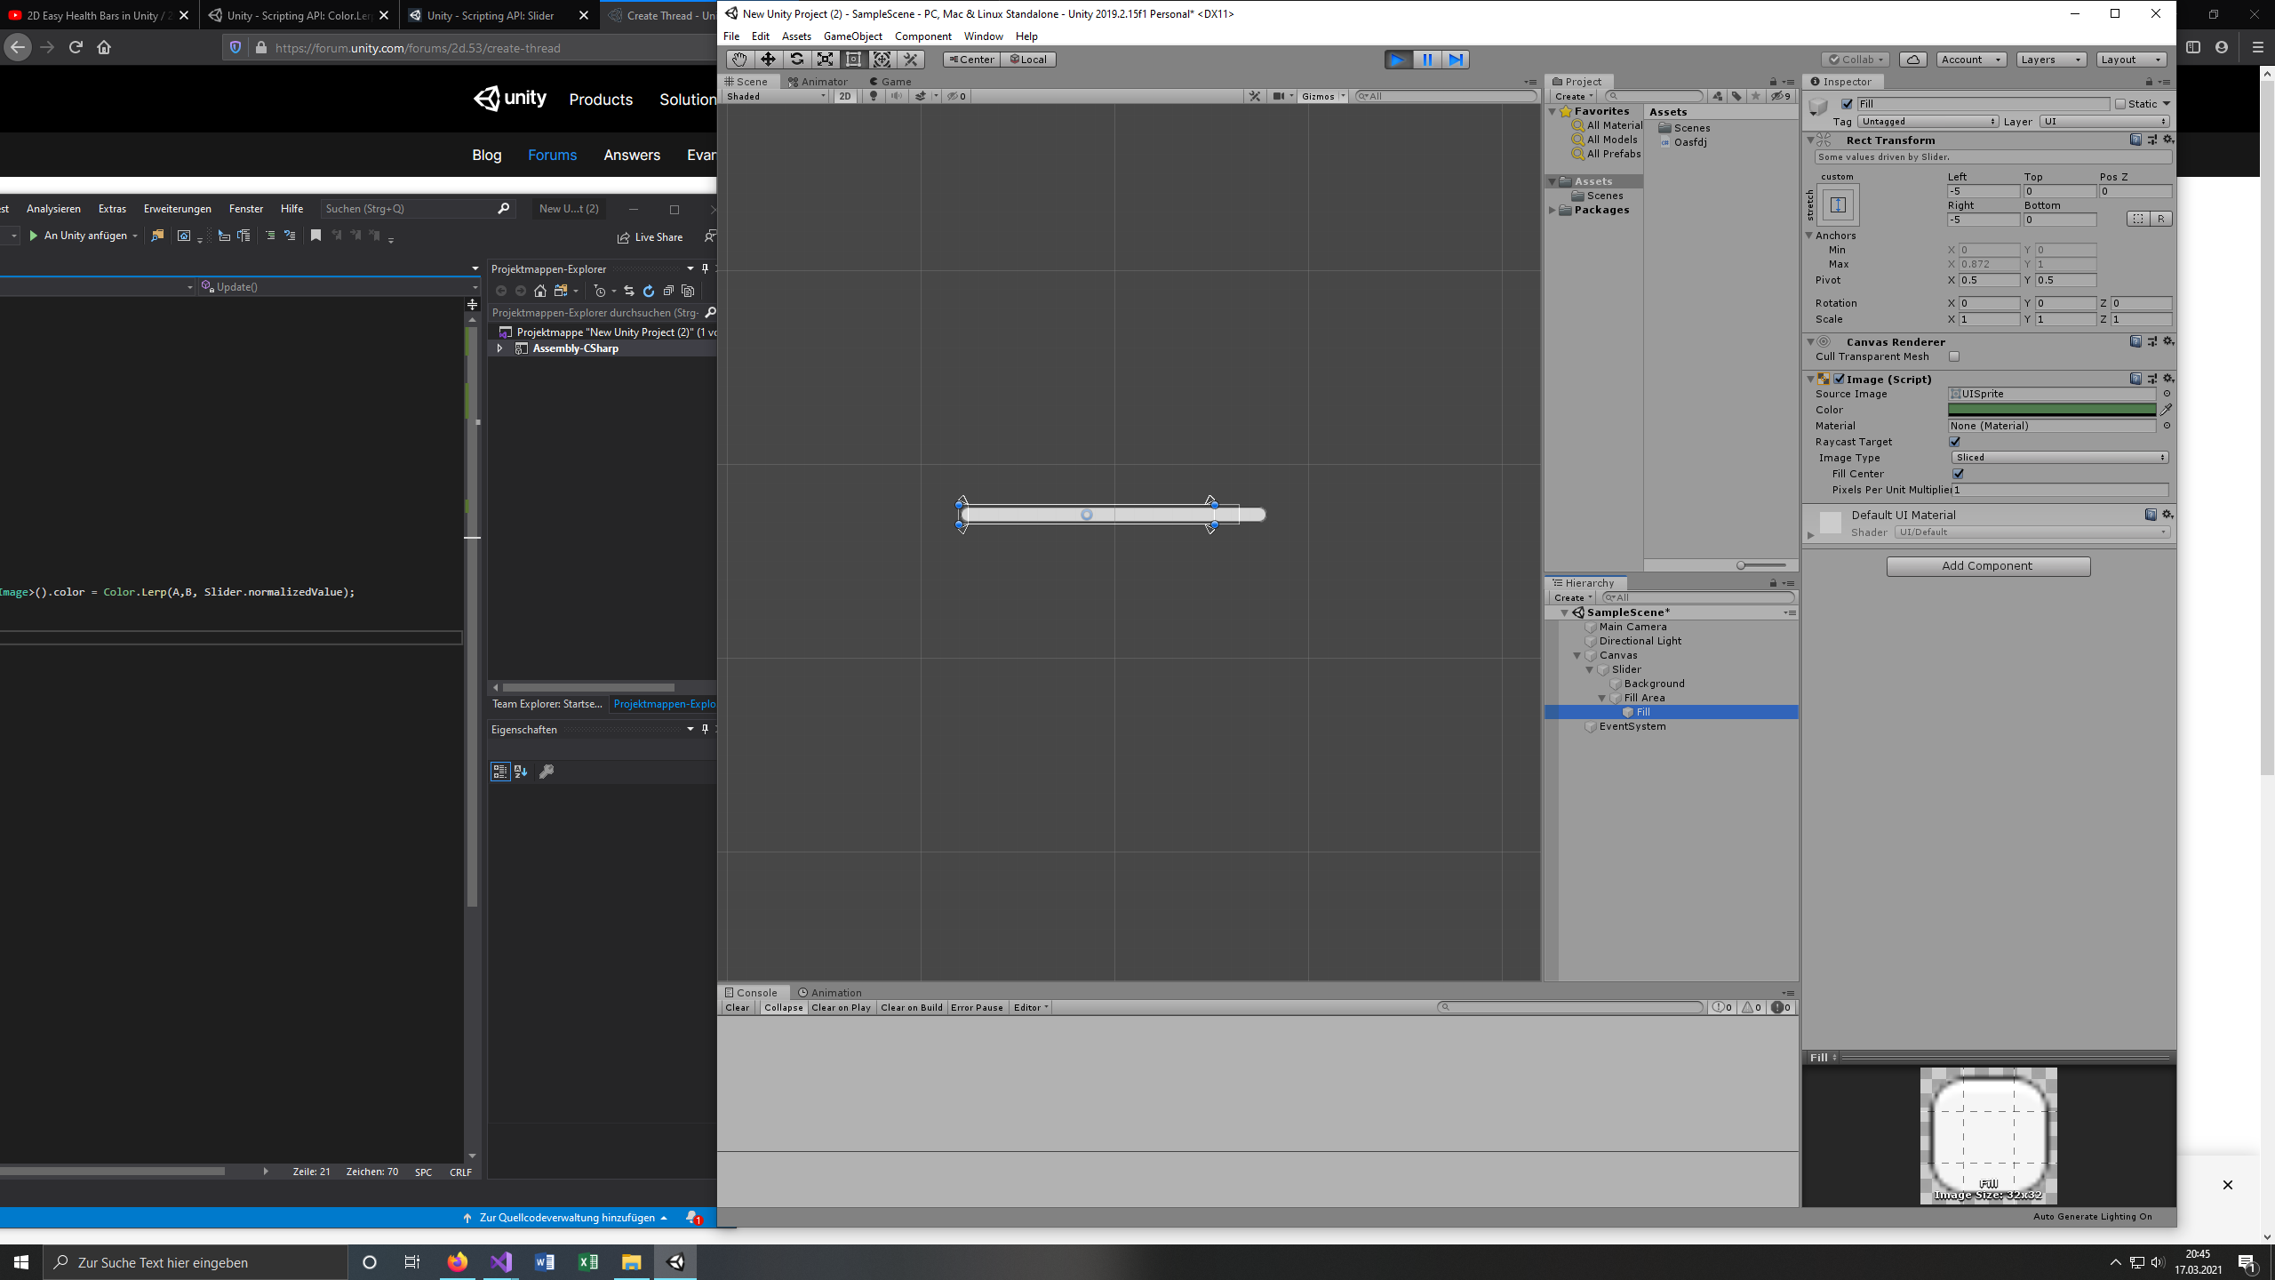Click the Step frame button
This screenshot has height=1280, width=2275.
click(1456, 60)
